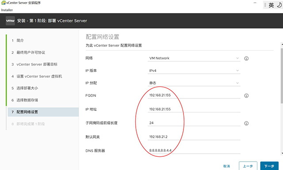Select step 3 vCenter Server 部署目标
Viewport: 283px width, 170px height.
tap(34, 64)
